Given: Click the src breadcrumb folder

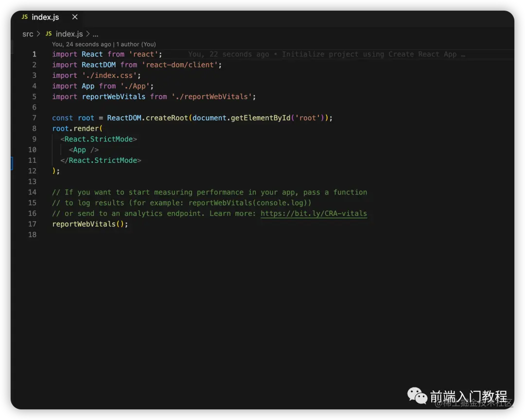Looking at the screenshot, I should tap(28, 34).
